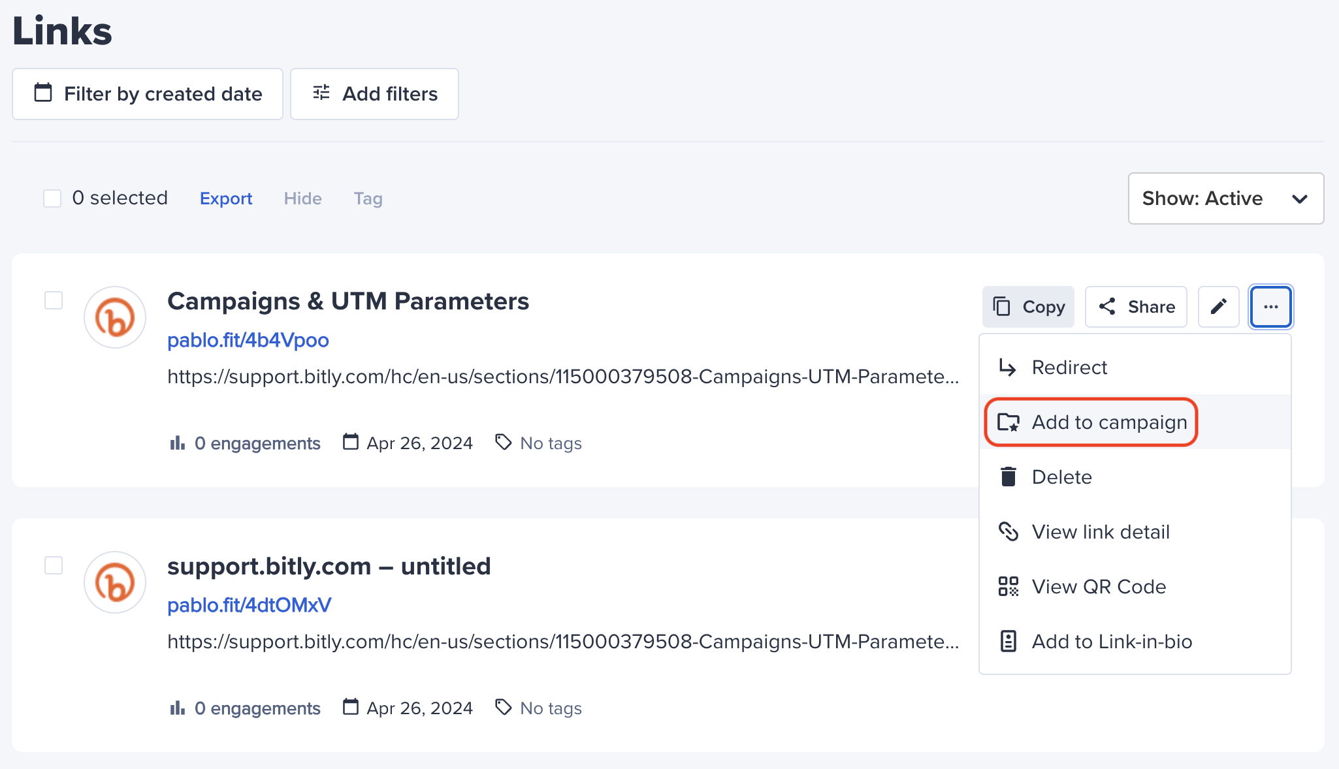
Task: Click No tags on pablo.fit/4dtOMxV link
Action: [x=539, y=708]
